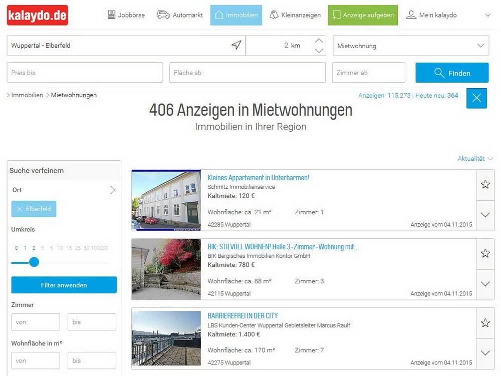This screenshot has height=376, width=501.
Task: Open the Jobbörse section
Action: click(x=111, y=15)
